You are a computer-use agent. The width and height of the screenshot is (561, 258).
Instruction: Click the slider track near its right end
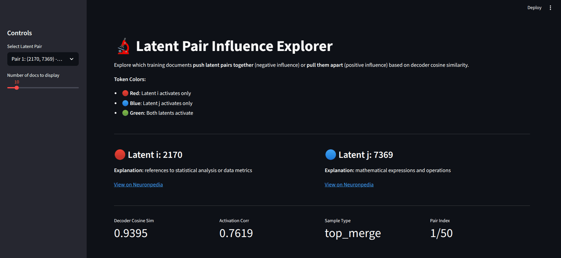[x=76, y=88]
